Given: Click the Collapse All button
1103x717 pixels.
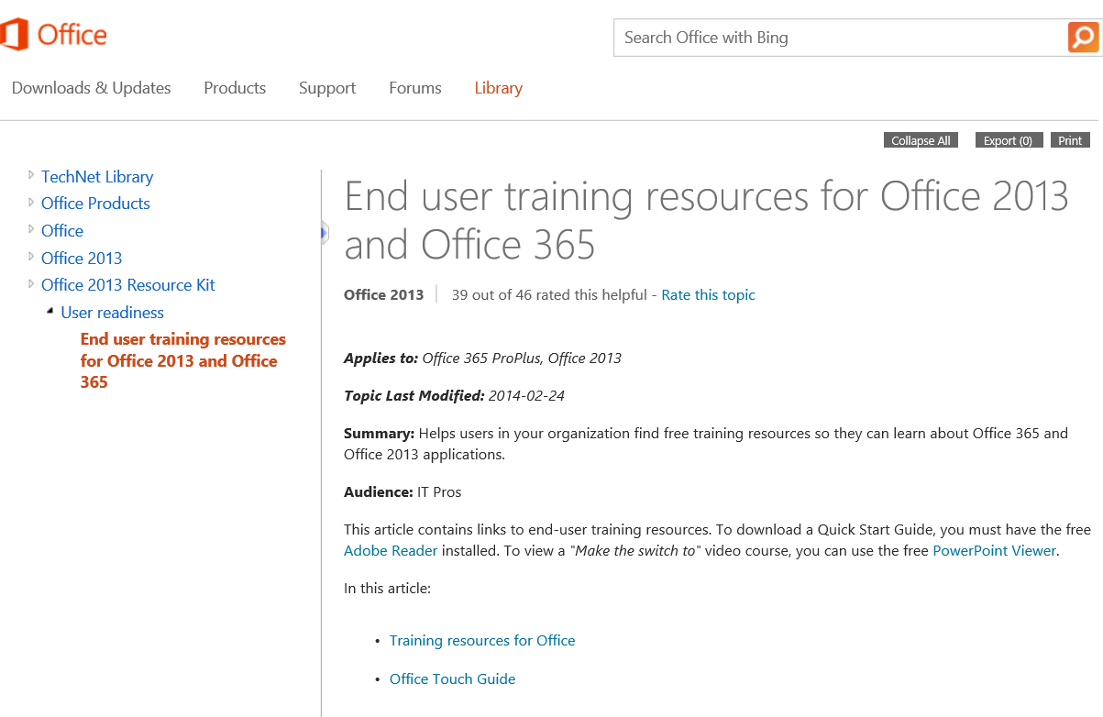Looking at the screenshot, I should (x=921, y=140).
